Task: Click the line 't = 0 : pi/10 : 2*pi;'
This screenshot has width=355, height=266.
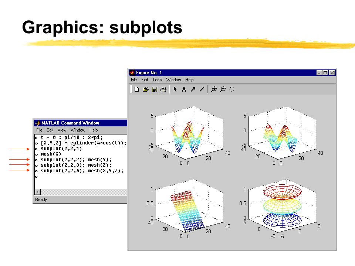Action: [71, 137]
